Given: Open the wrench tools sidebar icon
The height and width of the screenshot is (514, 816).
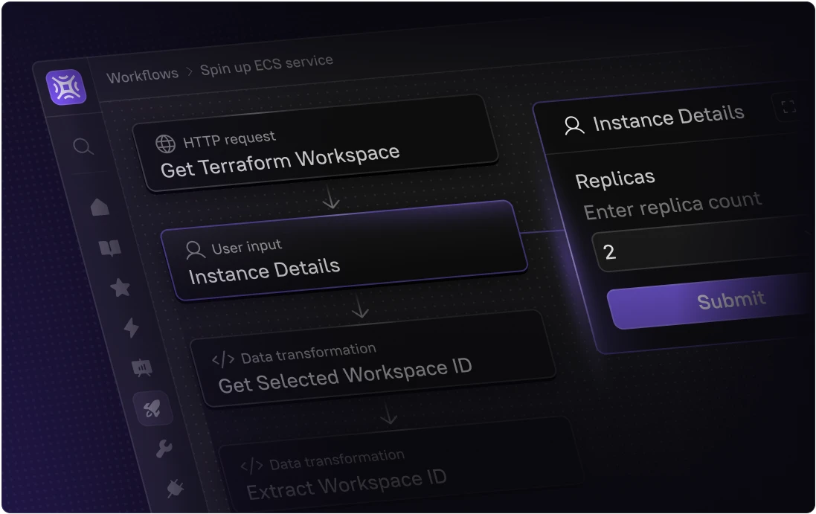Looking at the screenshot, I should [164, 449].
